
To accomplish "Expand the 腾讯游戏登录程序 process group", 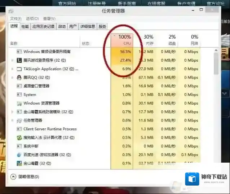I will (13, 61).
